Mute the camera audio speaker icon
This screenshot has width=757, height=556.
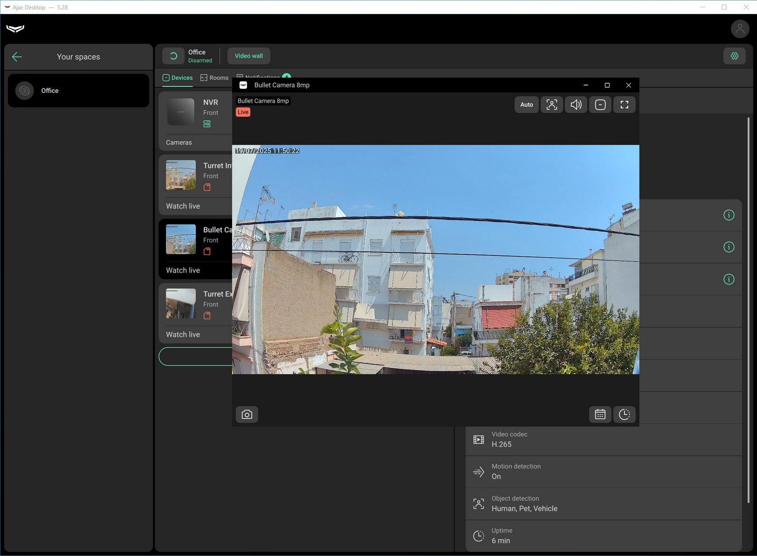pyautogui.click(x=576, y=105)
